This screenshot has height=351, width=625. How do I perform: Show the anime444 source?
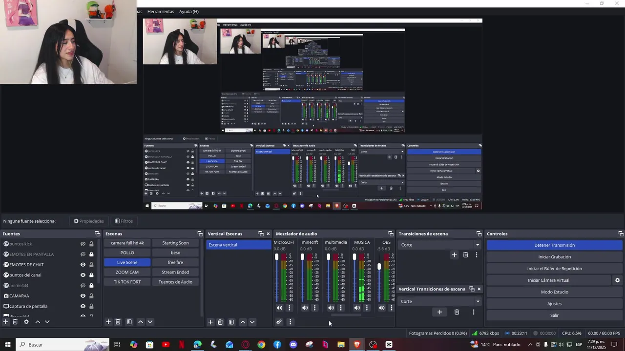[x=83, y=285]
